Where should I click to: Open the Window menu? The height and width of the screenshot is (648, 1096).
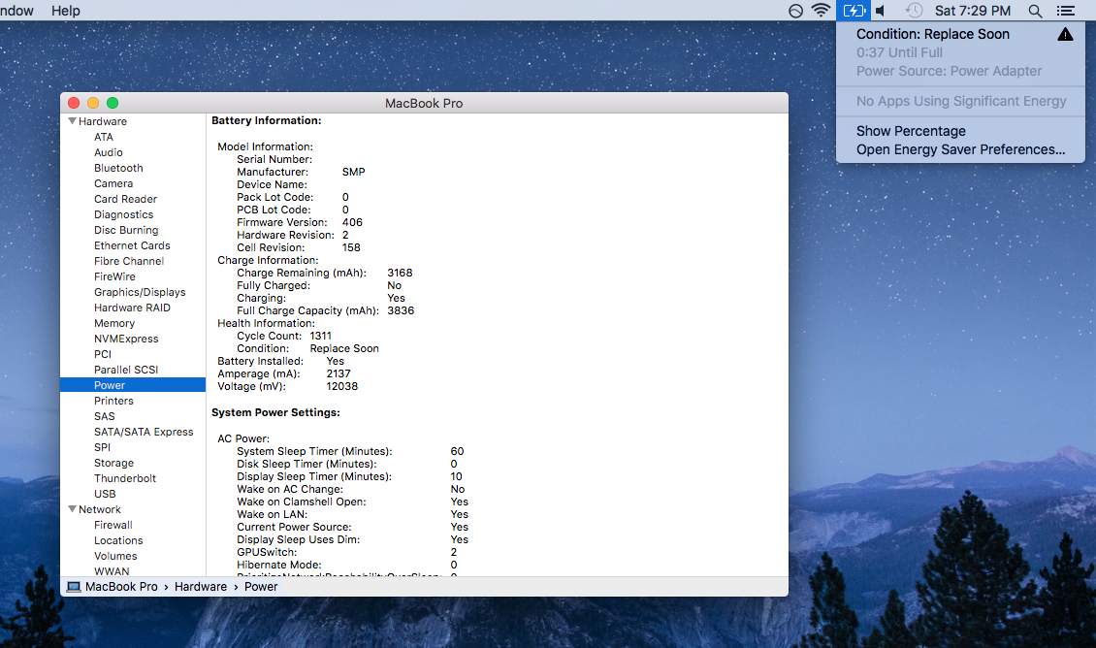pyautogui.click(x=16, y=11)
